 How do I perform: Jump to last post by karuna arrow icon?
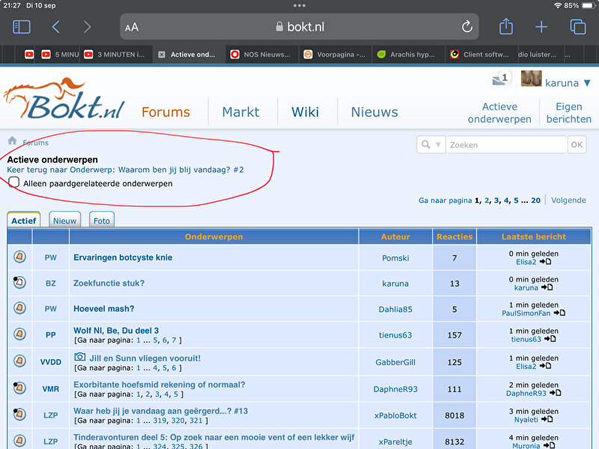(x=547, y=287)
